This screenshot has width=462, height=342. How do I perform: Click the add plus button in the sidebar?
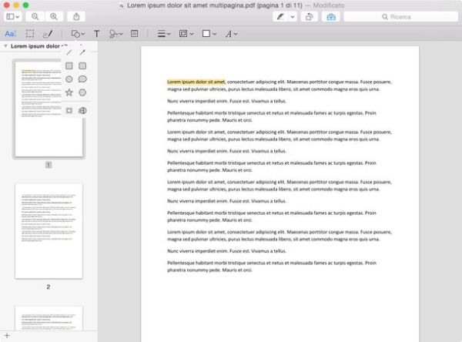[7, 336]
